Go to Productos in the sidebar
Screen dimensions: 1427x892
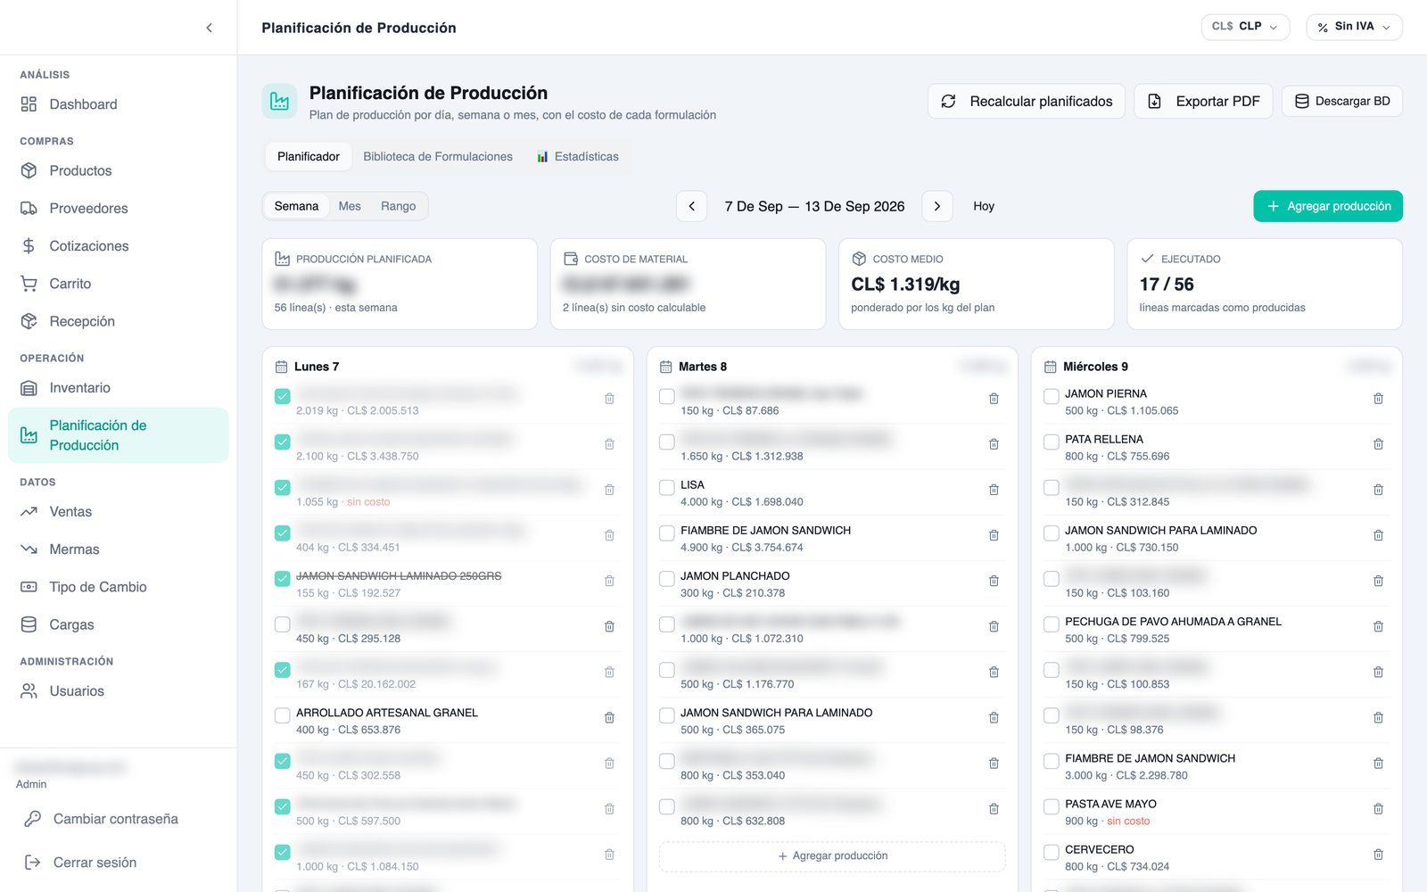tap(118, 170)
